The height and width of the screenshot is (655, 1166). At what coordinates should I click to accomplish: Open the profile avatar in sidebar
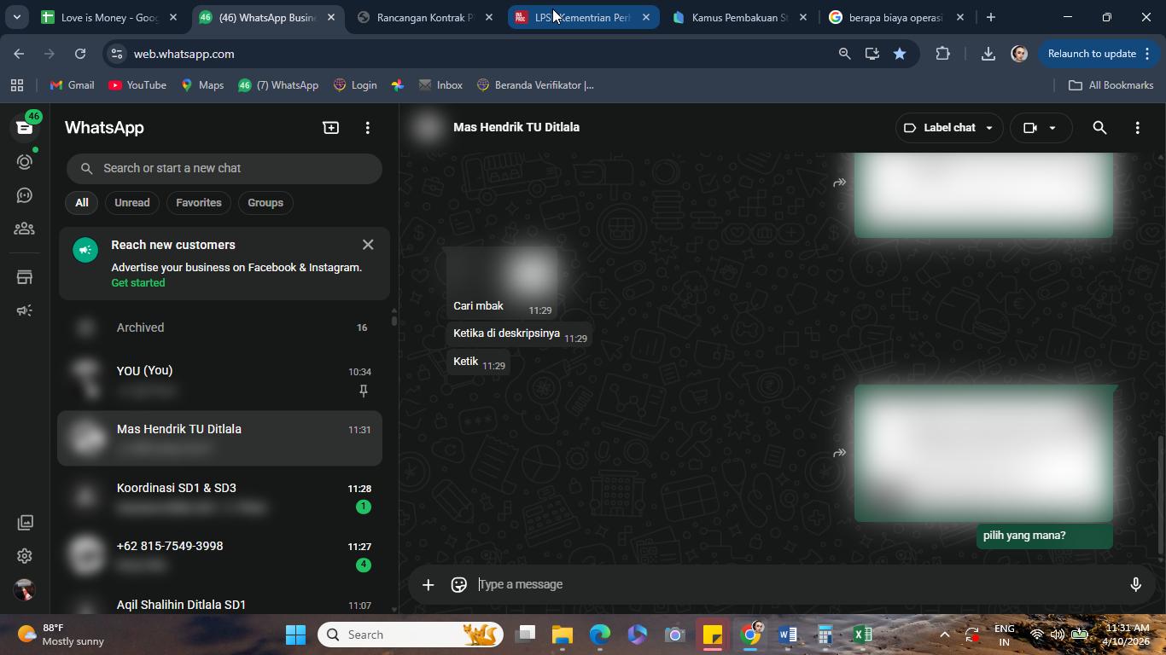tap(25, 589)
